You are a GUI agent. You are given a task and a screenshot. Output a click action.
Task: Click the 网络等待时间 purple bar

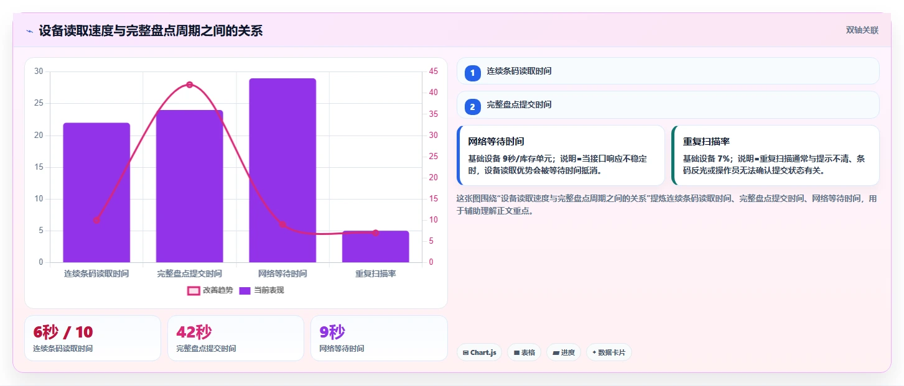pos(282,170)
